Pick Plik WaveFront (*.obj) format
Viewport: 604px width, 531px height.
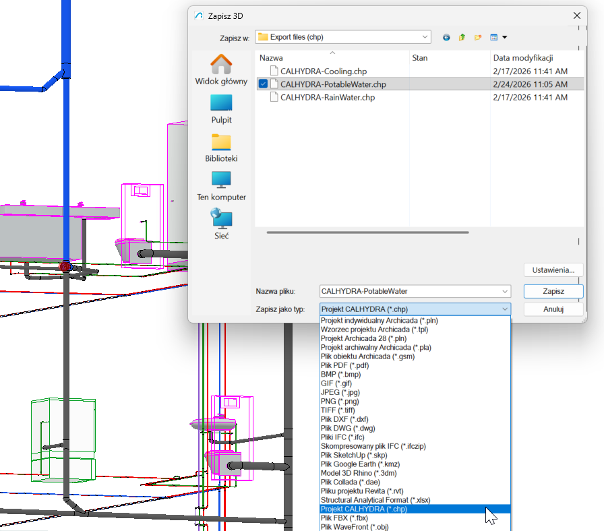[x=415, y=527]
